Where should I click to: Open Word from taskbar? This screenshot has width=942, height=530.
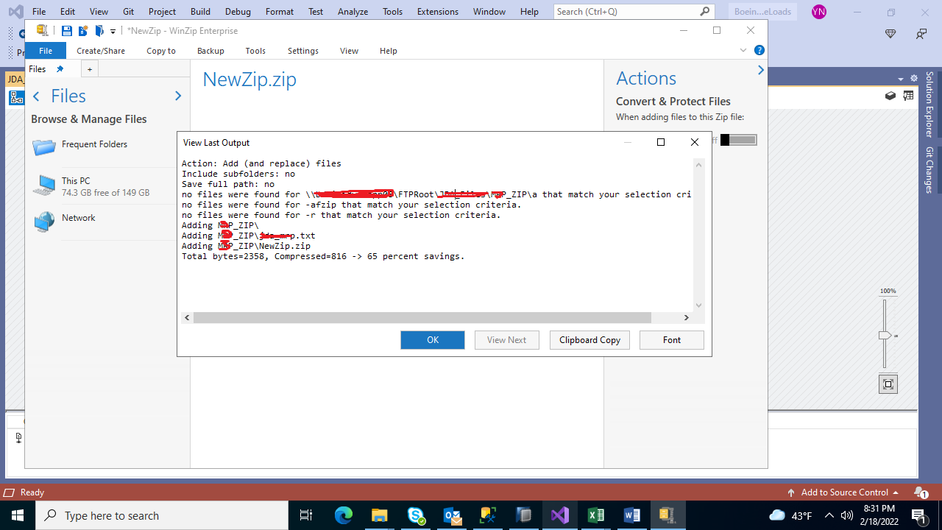tap(632, 515)
